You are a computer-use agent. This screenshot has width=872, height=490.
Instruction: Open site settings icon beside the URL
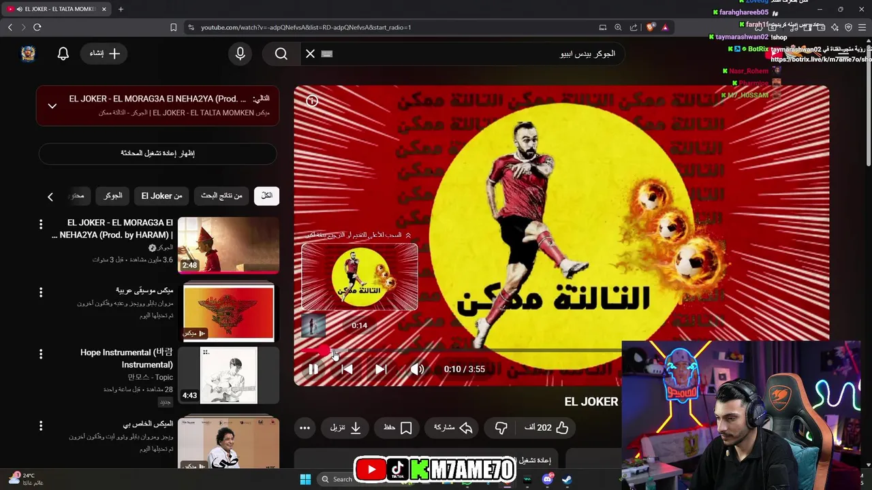tap(191, 27)
